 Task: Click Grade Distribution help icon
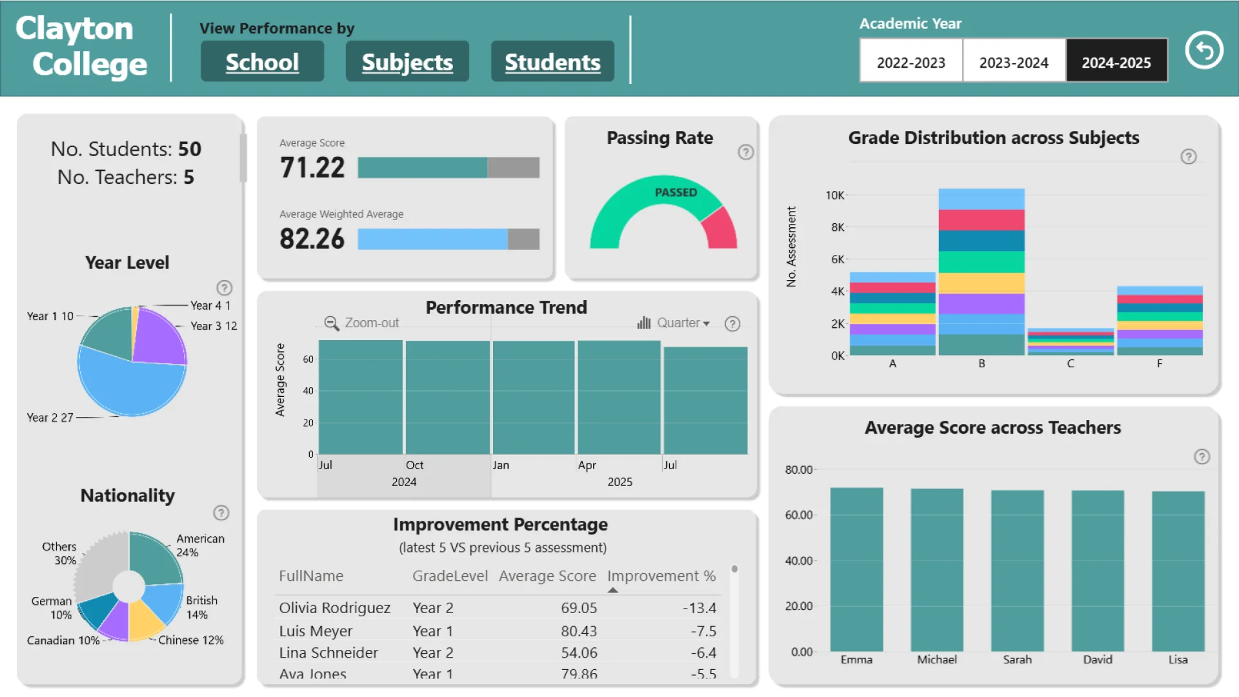[1188, 157]
